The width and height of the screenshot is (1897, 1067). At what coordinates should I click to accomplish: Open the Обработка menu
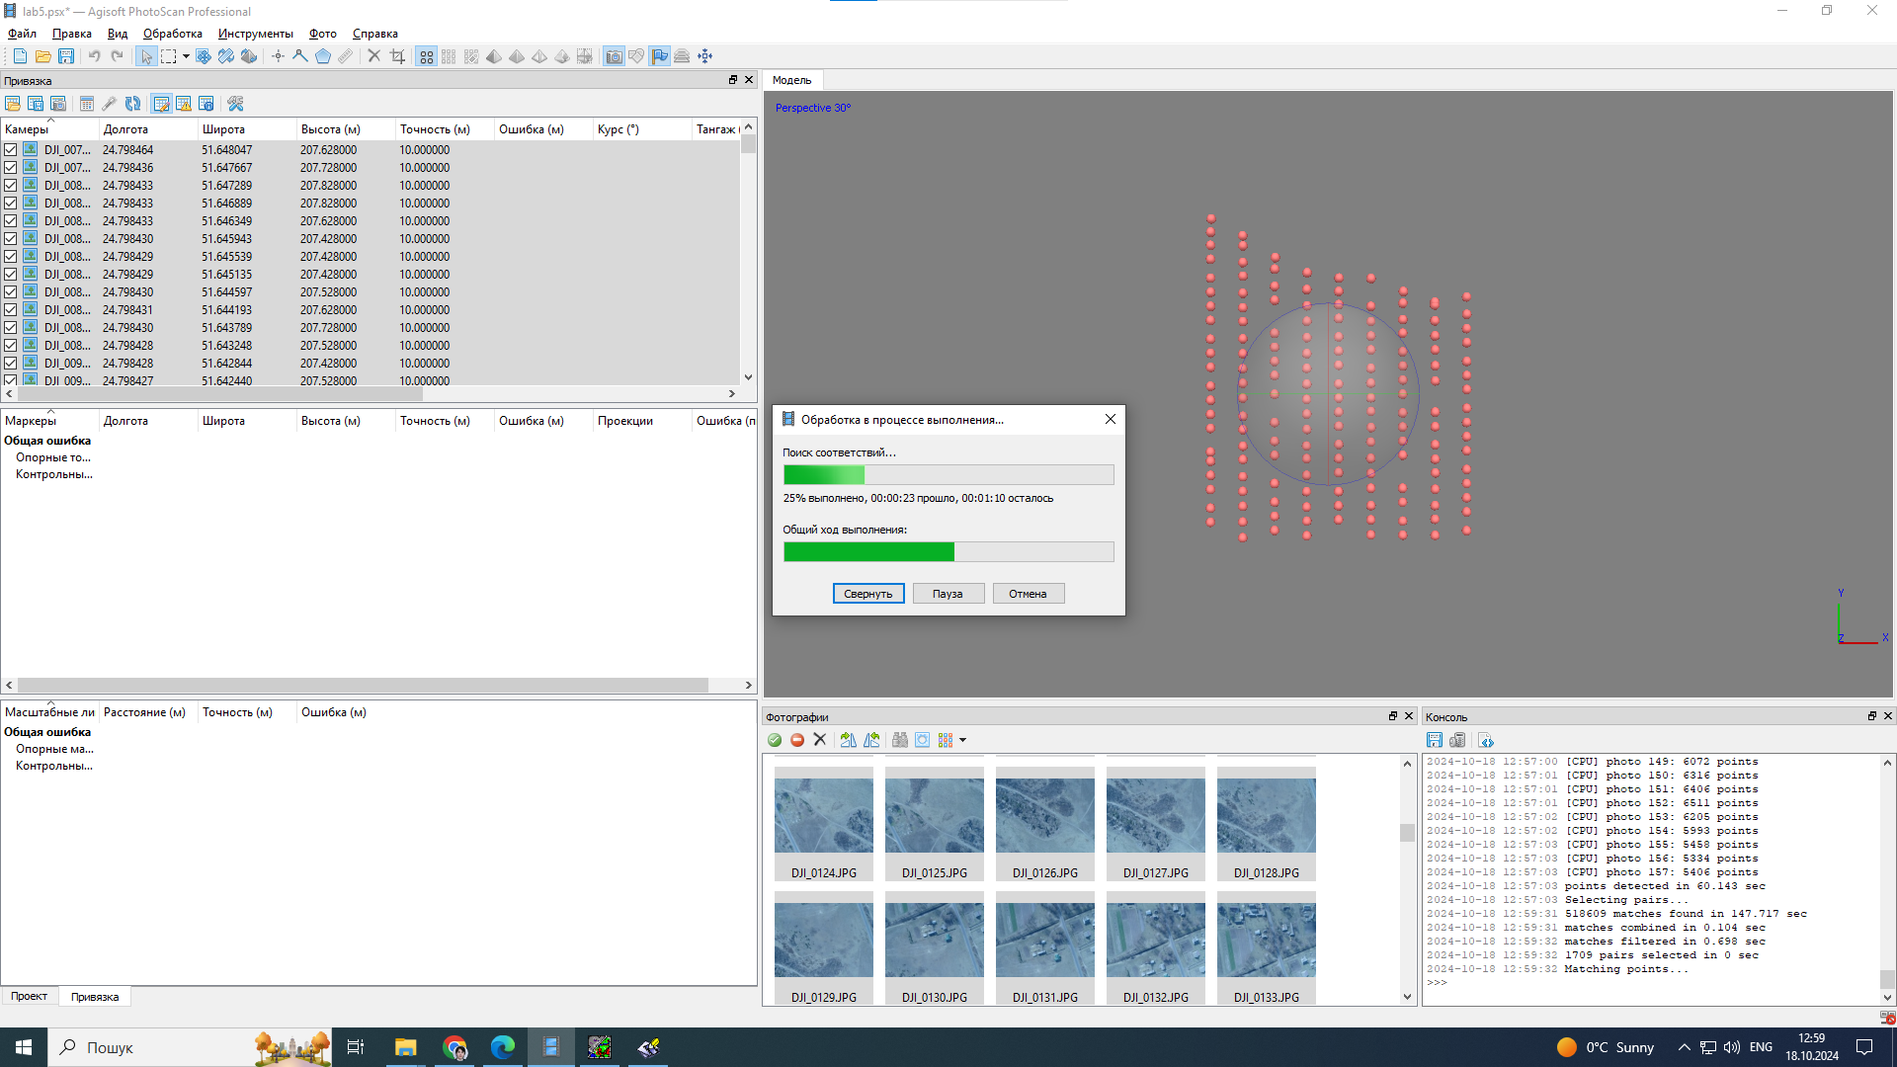(172, 34)
